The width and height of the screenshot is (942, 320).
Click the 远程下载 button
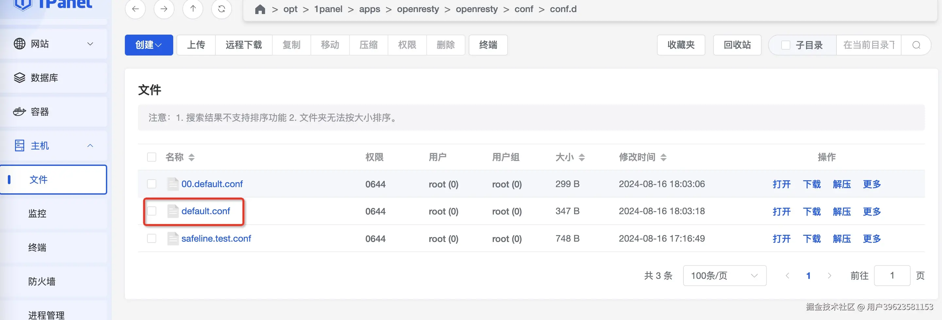click(244, 45)
